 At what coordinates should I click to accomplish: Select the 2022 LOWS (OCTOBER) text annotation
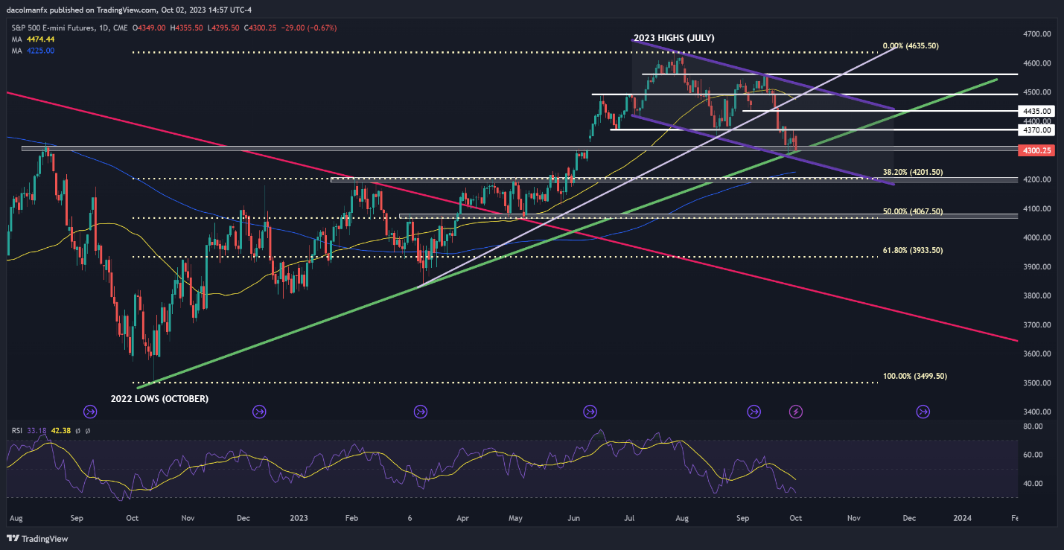[x=159, y=399]
